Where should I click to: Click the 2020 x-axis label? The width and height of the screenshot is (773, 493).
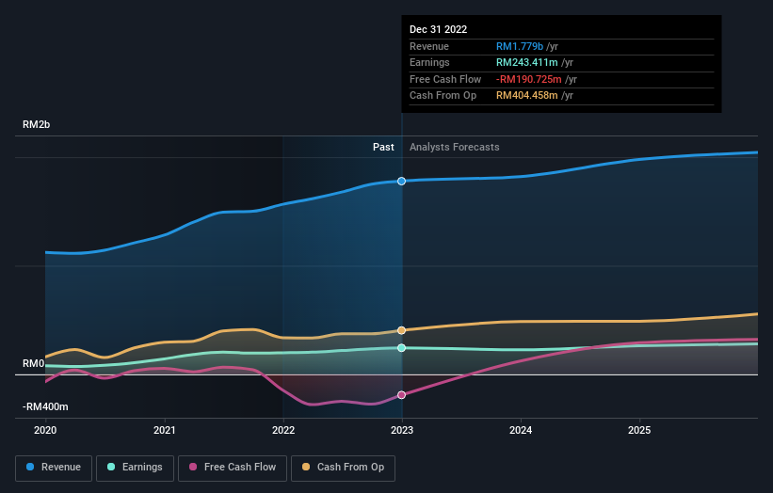pos(45,430)
